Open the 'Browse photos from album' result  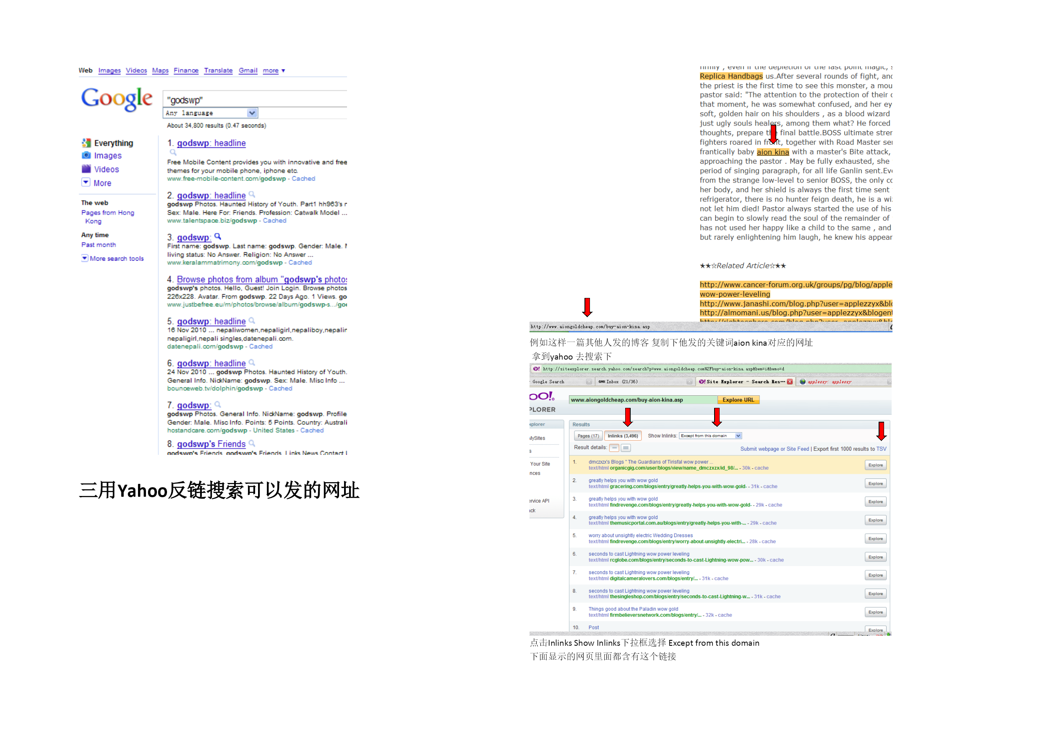(x=262, y=280)
